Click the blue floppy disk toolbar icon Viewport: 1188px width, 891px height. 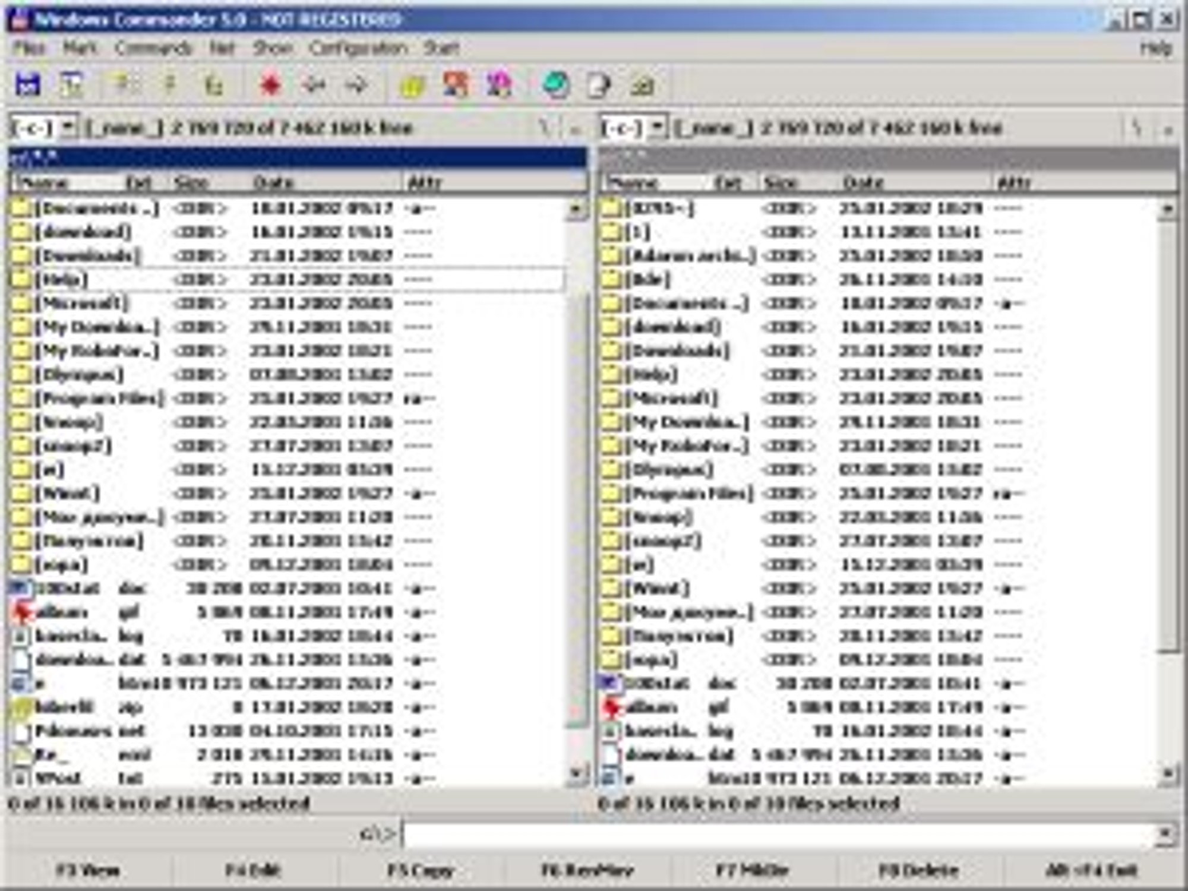click(x=27, y=85)
